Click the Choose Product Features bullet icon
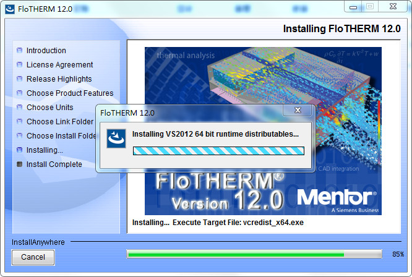 tap(19, 93)
